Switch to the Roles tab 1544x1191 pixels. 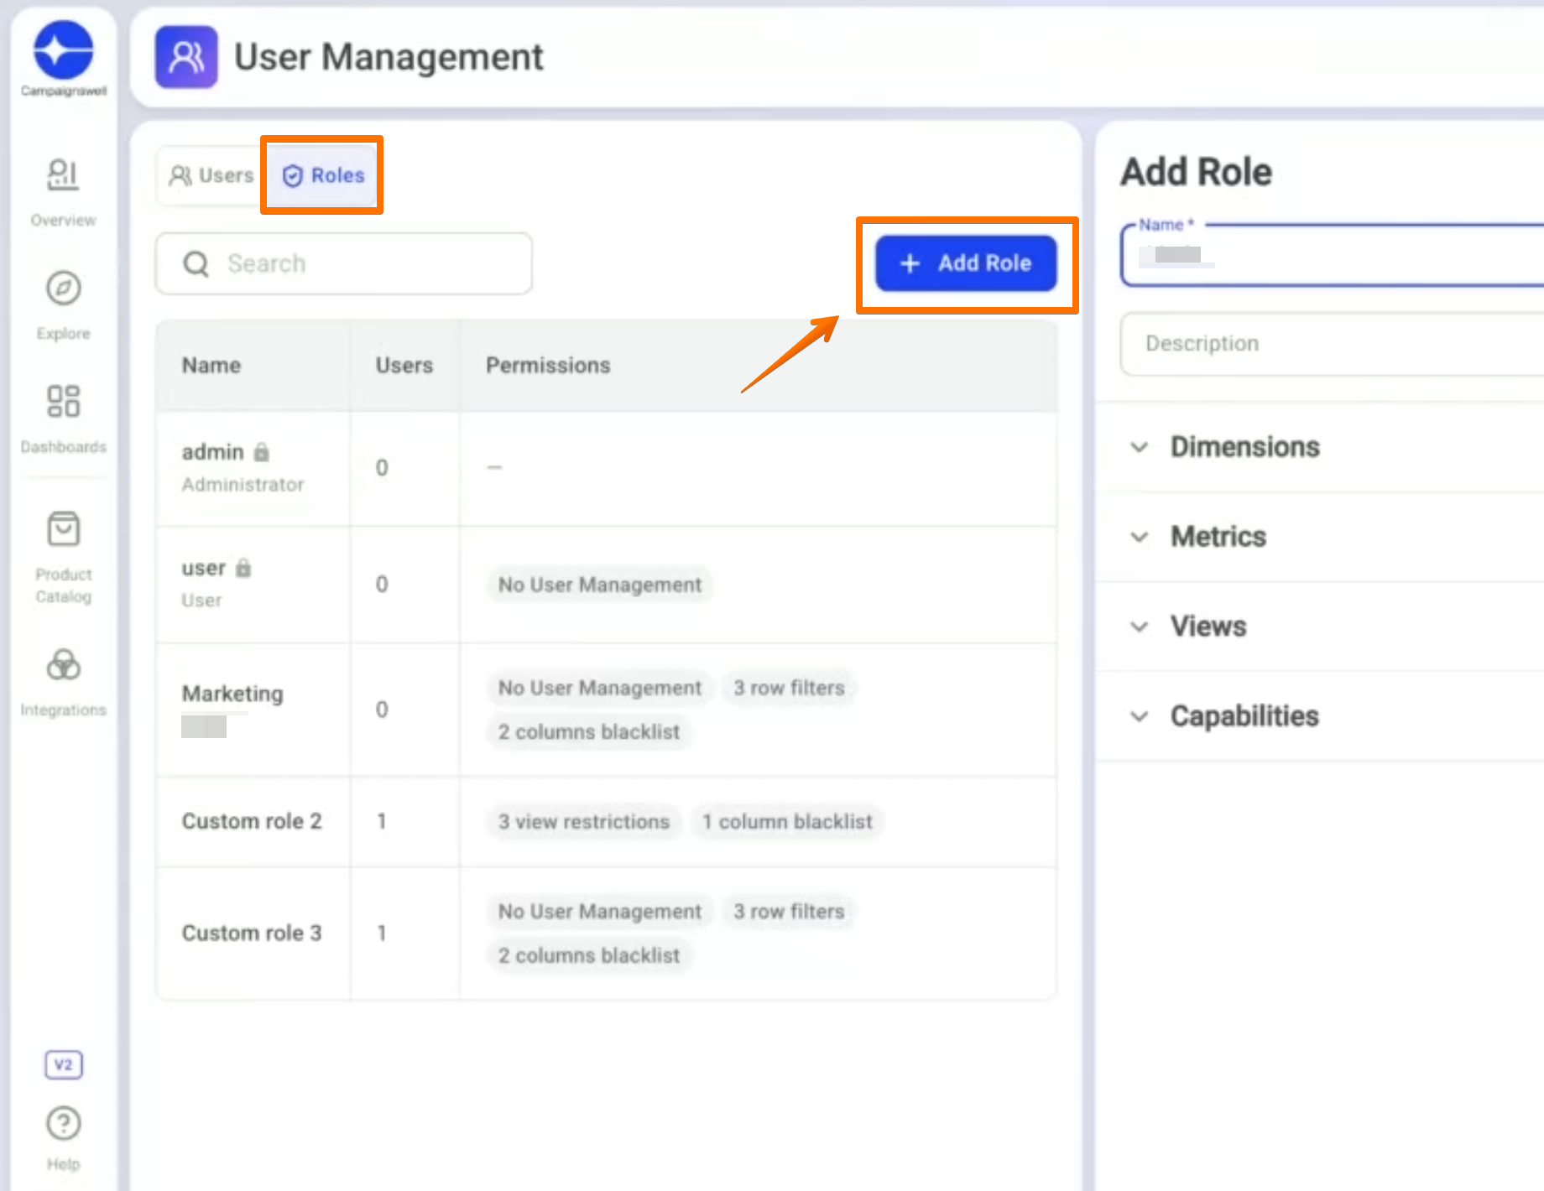coord(323,175)
